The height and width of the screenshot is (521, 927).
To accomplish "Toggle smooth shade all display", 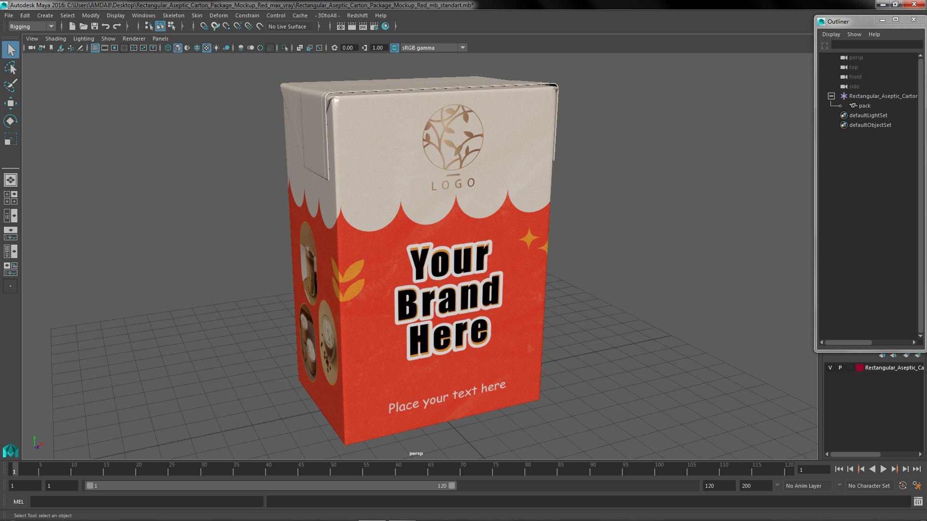I will click(x=178, y=48).
